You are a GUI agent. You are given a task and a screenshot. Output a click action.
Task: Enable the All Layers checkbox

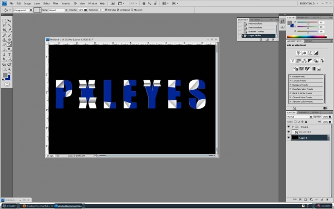[x=132, y=10]
